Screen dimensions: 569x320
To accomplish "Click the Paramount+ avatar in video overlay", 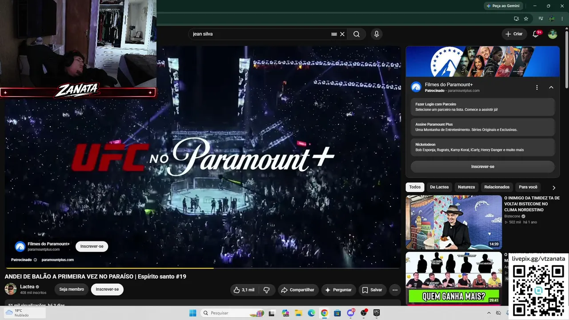I will coord(20,246).
